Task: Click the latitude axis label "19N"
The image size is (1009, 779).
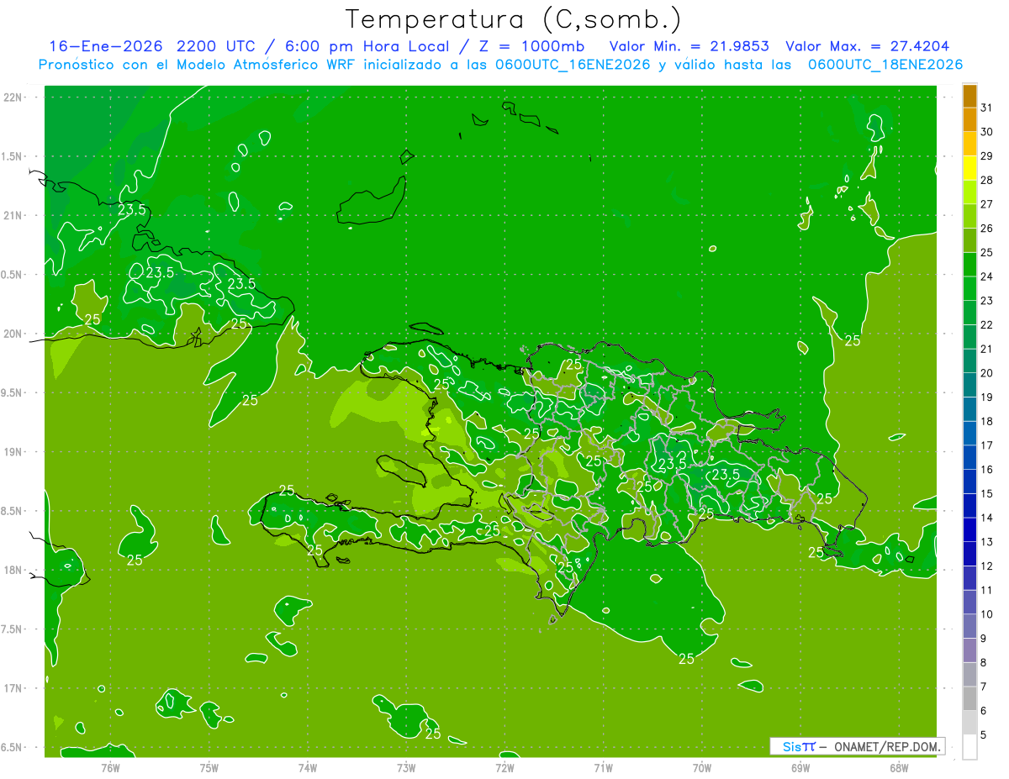Action: [x=14, y=452]
